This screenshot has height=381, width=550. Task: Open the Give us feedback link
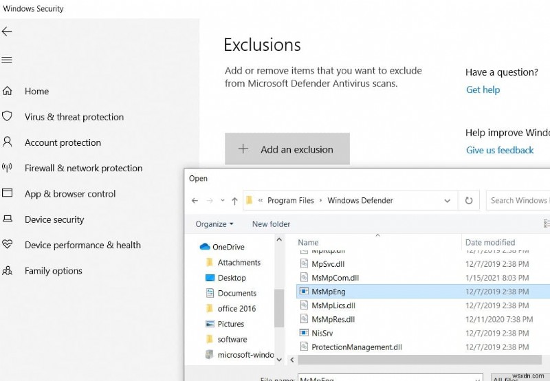500,150
